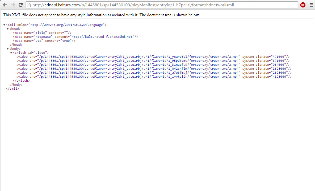
Task: Open the Adblock Plus extension icon
Action: click(x=303, y=5)
